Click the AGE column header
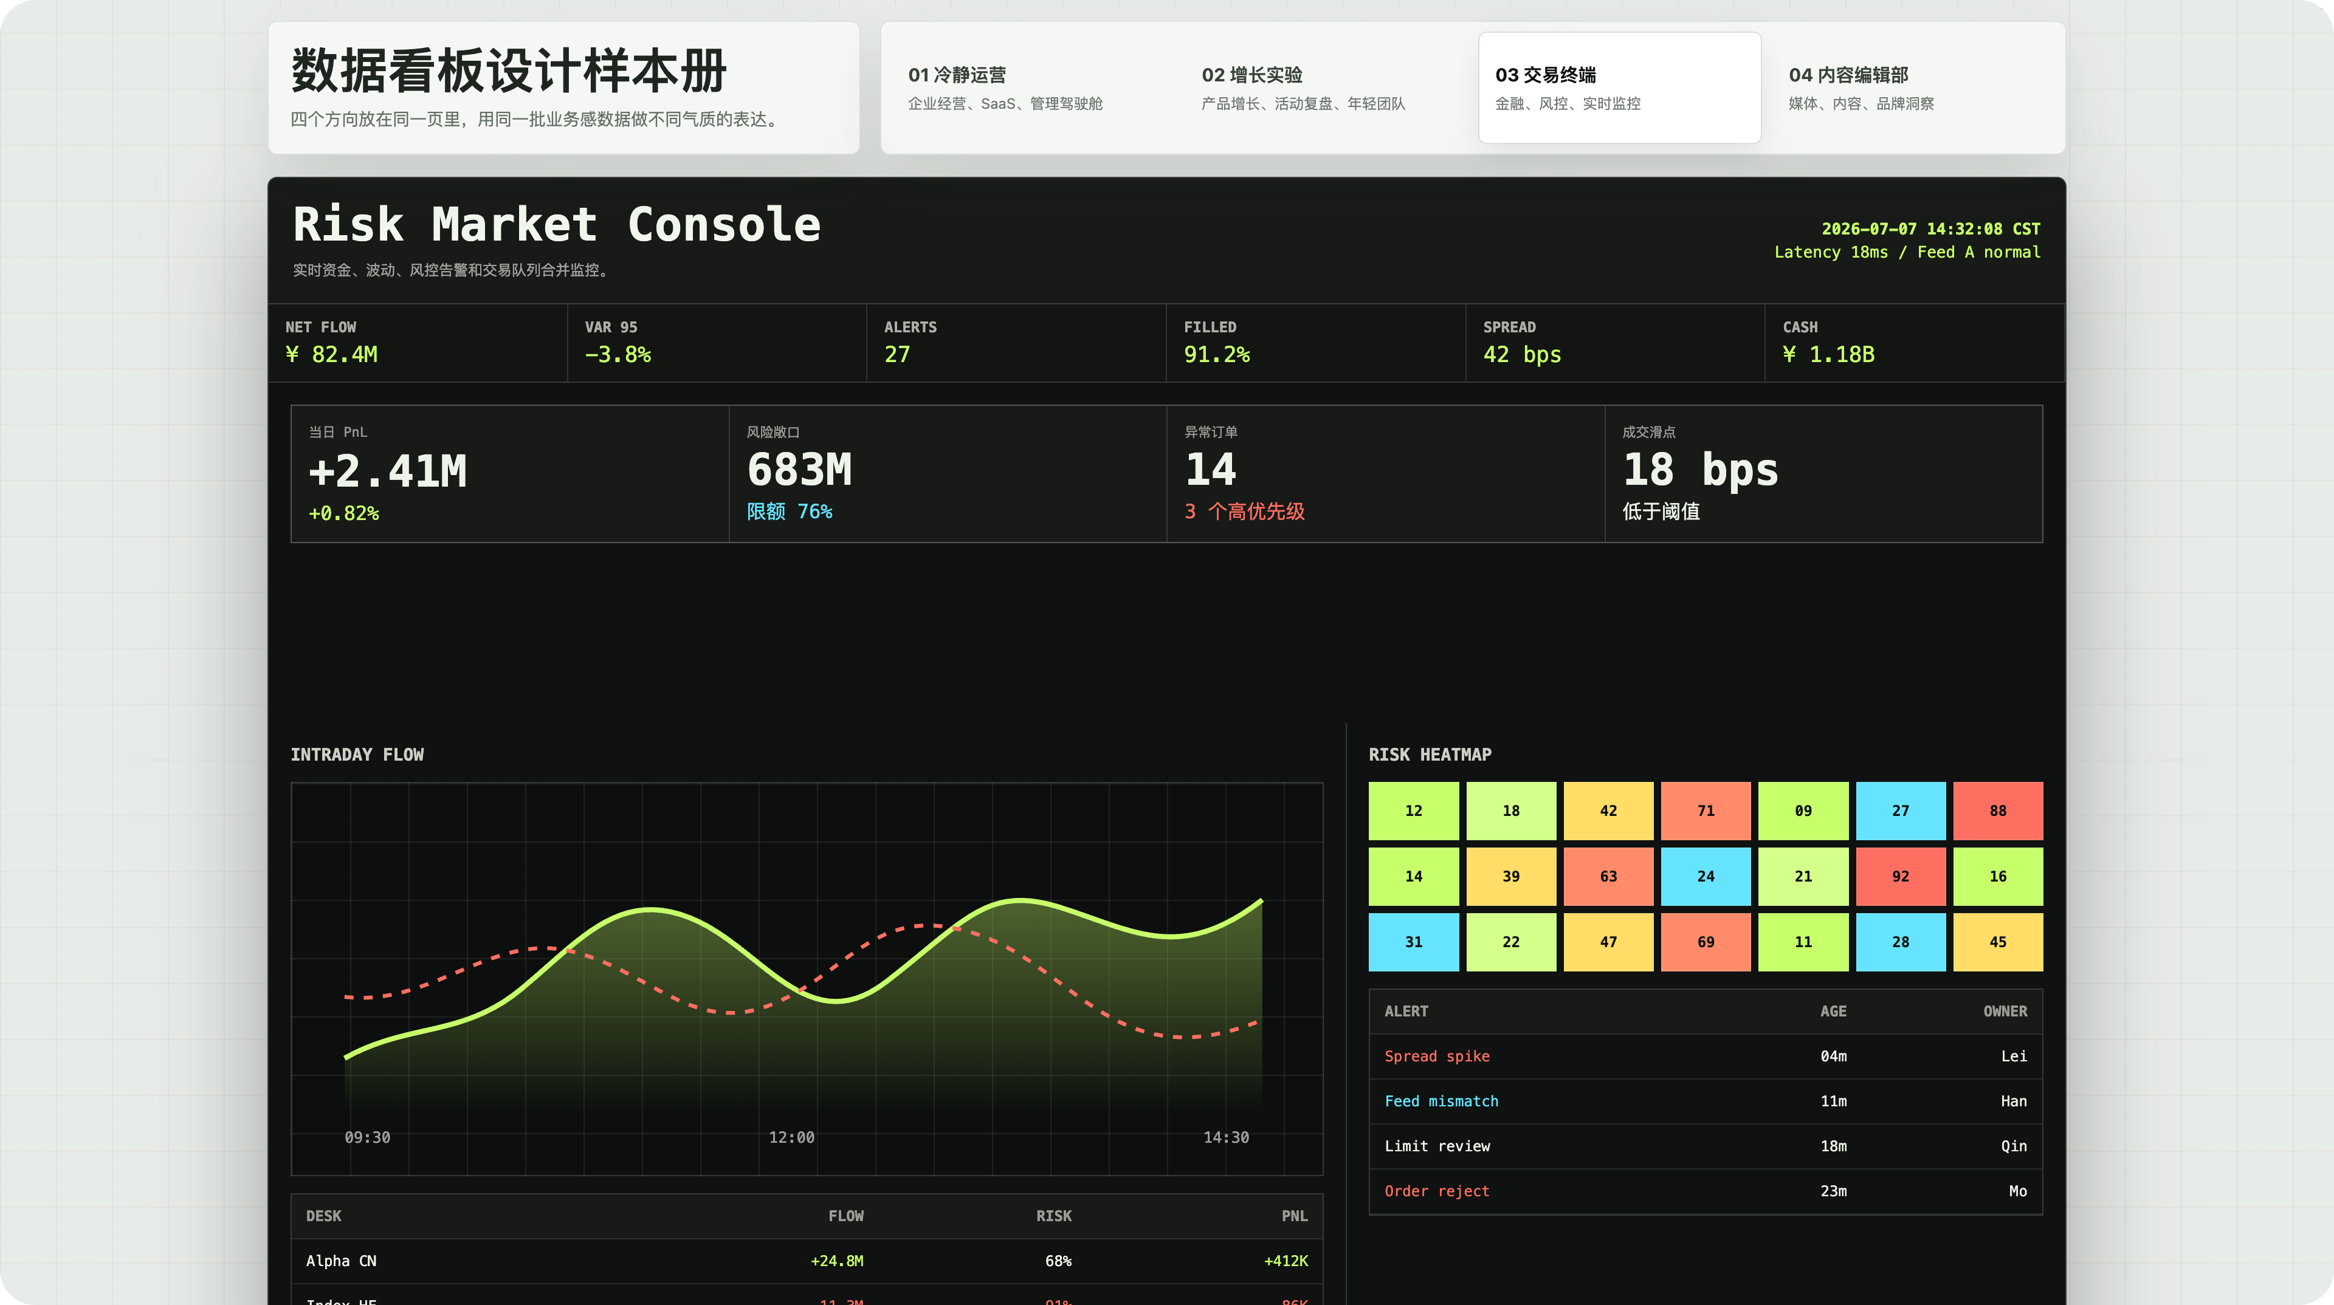The width and height of the screenshot is (2334, 1305). point(1833,1011)
